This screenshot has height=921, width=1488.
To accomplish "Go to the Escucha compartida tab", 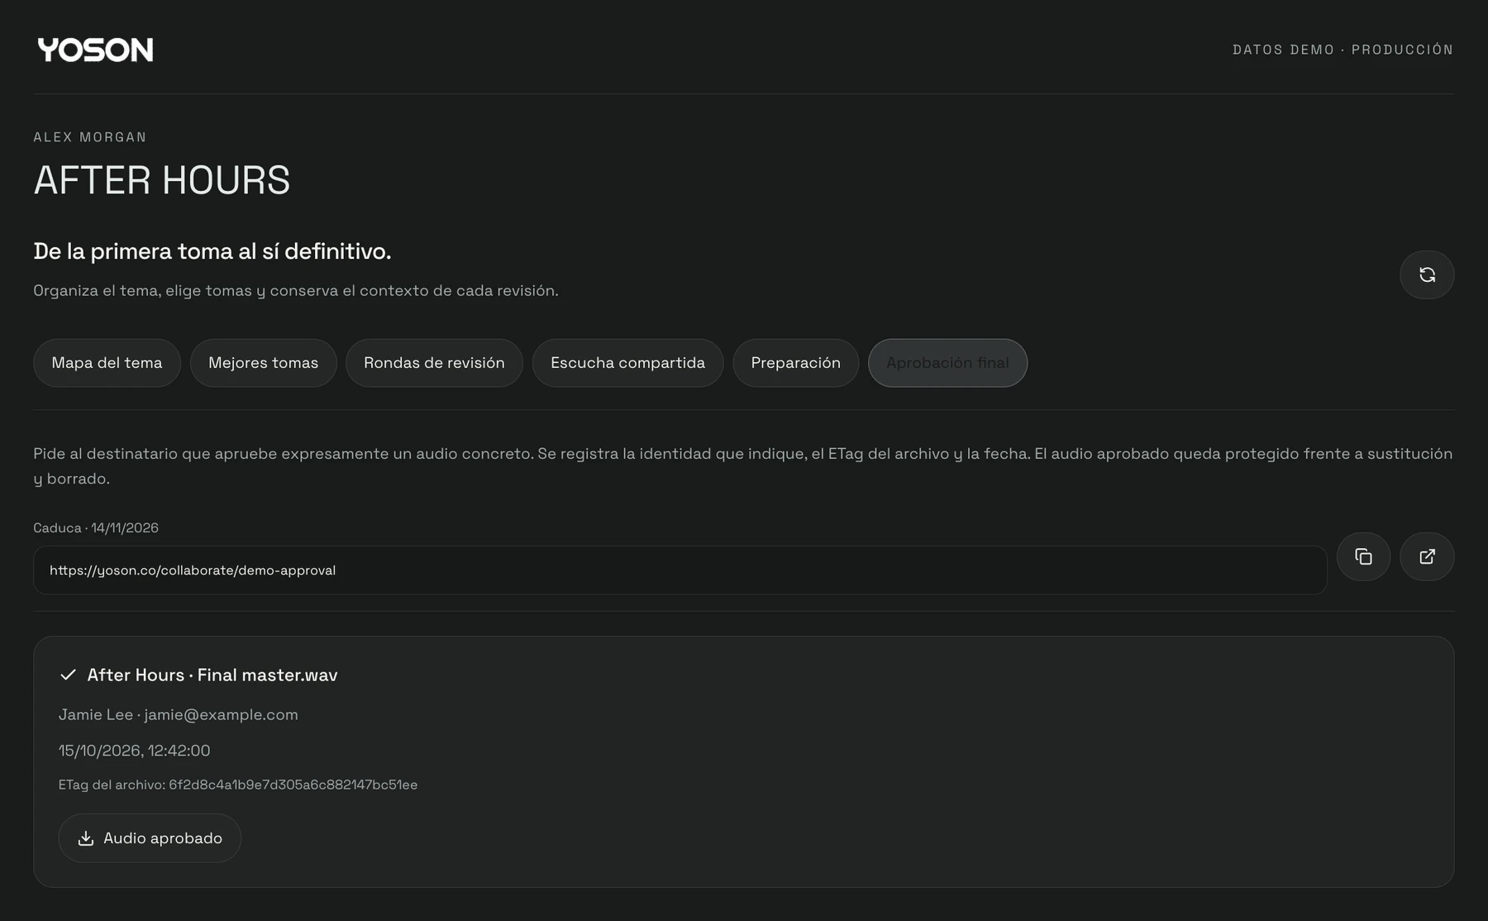I will point(627,363).
